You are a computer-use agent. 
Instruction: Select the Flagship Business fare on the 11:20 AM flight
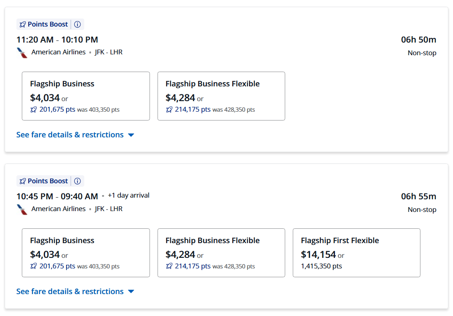coord(86,96)
